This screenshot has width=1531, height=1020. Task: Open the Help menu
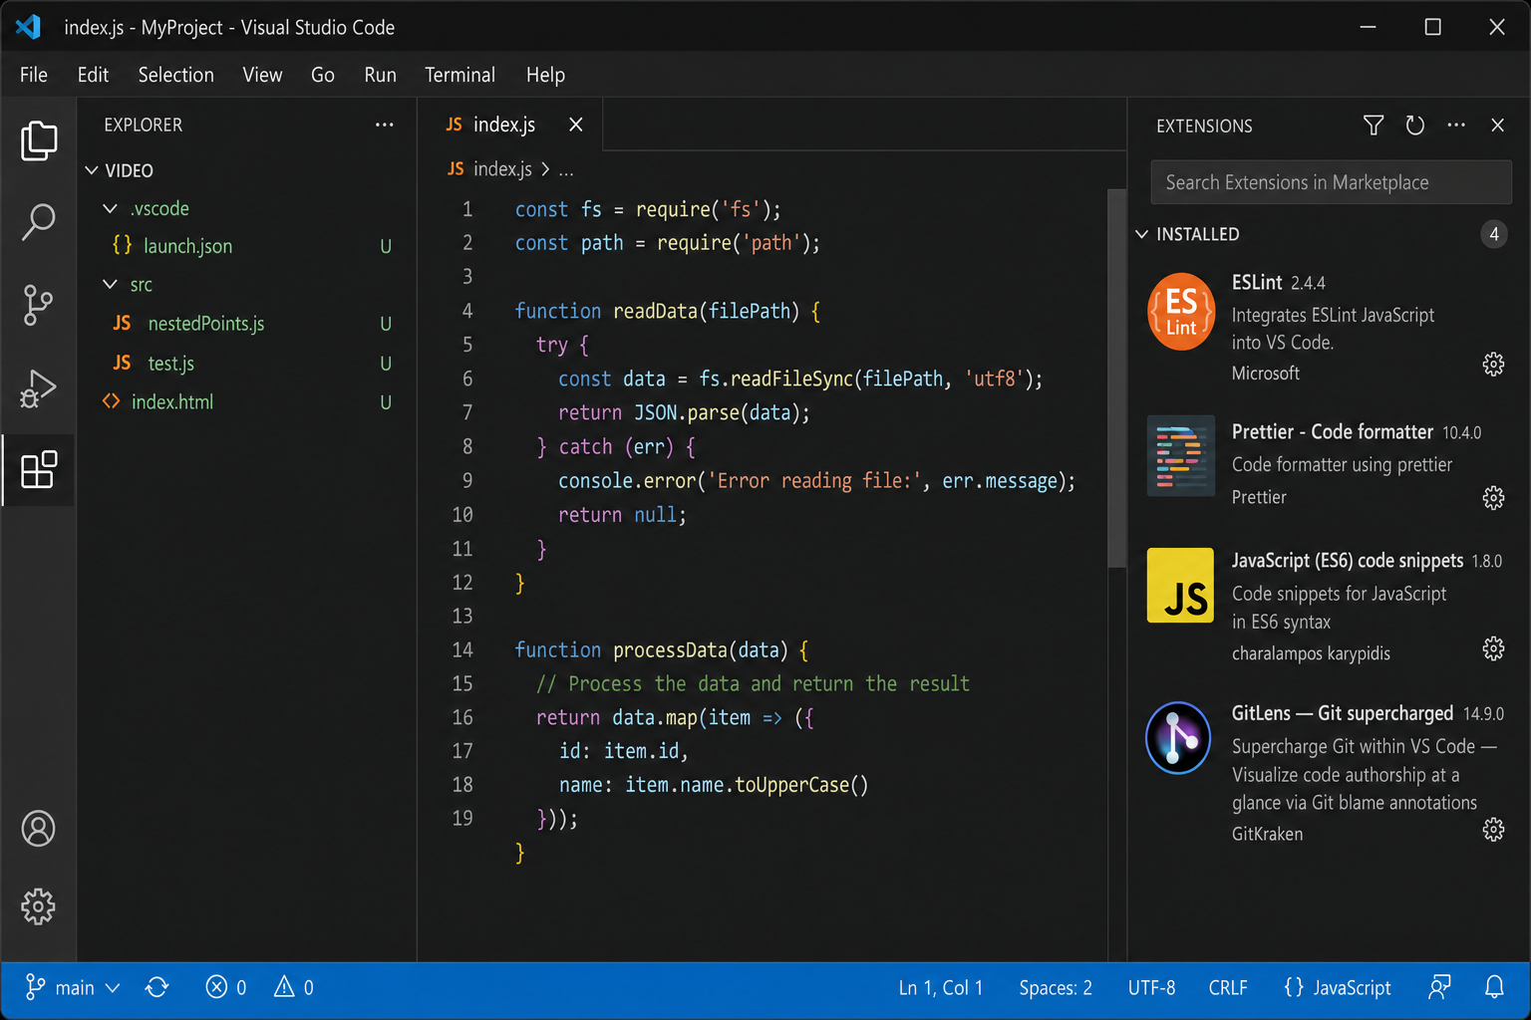[545, 75]
